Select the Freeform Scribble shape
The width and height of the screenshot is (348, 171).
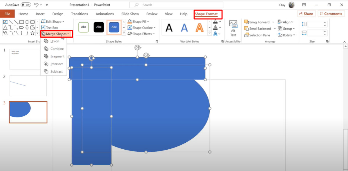tap(5, 33)
